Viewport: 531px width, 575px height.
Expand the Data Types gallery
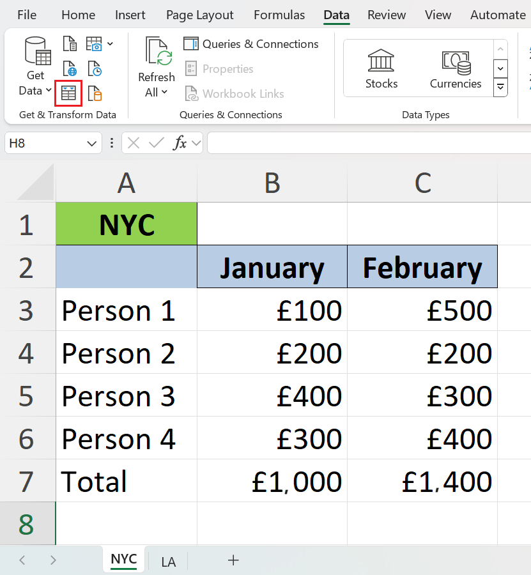tap(501, 86)
